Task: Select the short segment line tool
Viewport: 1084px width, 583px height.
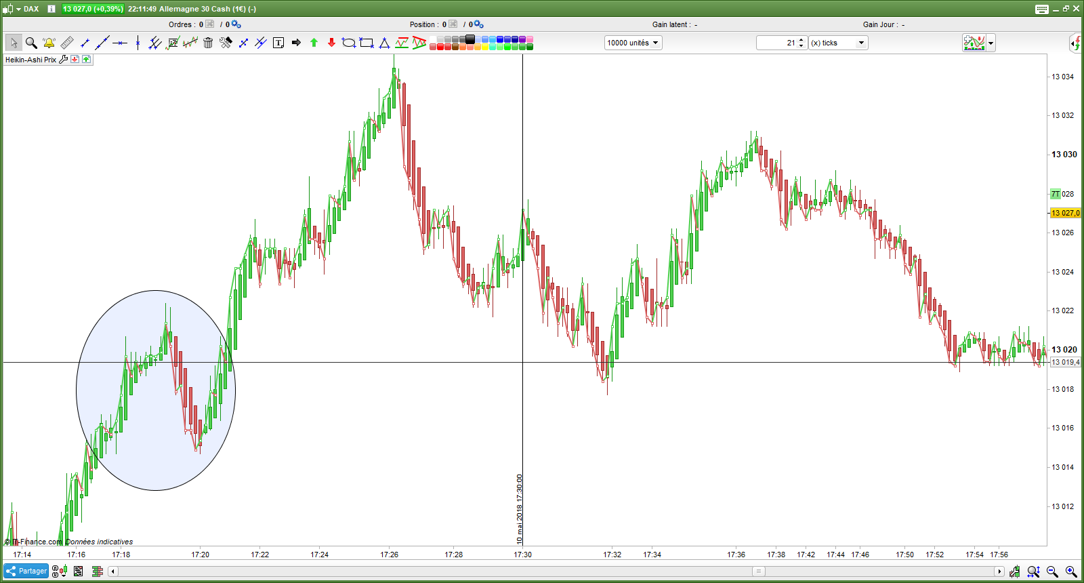Action: [x=85, y=43]
